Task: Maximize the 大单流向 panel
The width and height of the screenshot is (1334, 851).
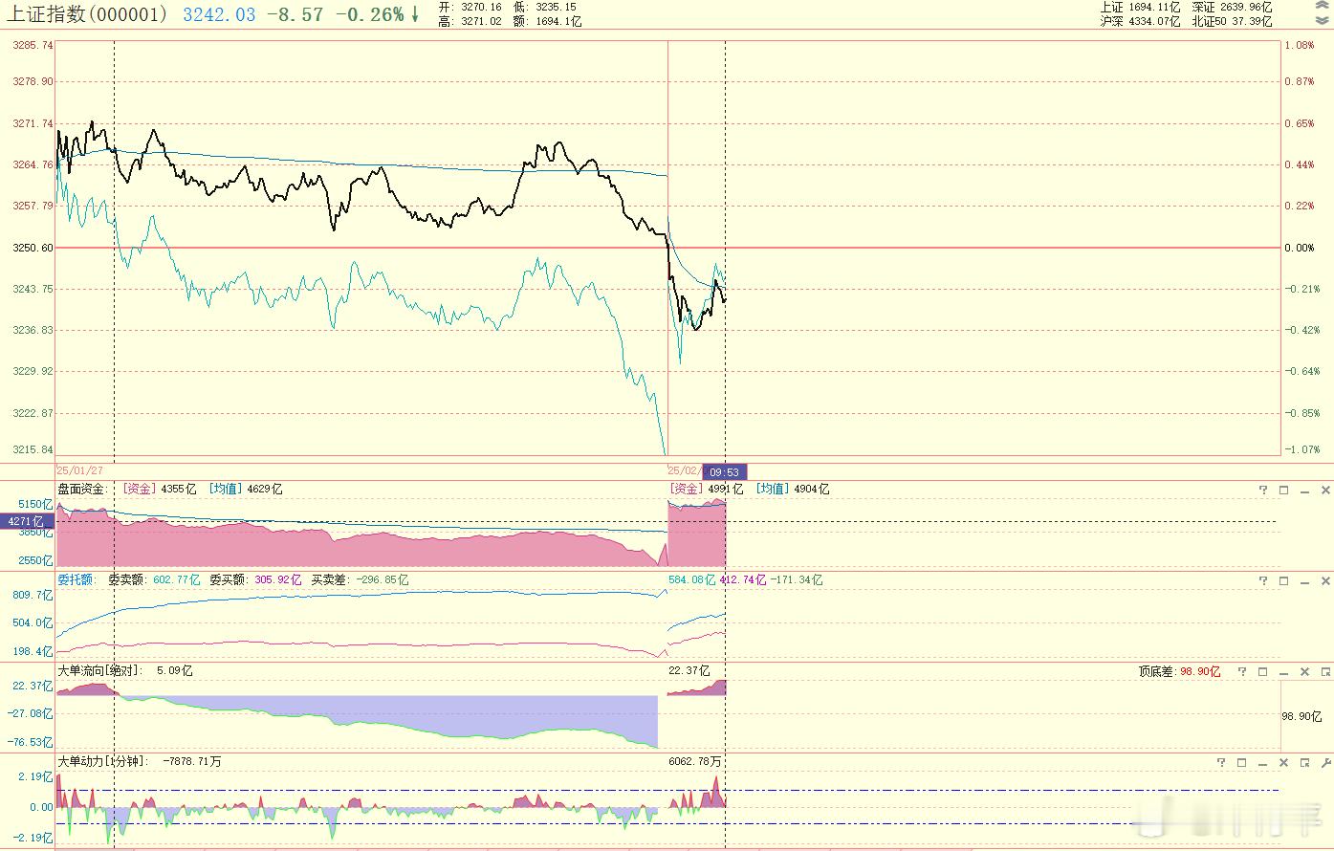Action: pos(1262,671)
